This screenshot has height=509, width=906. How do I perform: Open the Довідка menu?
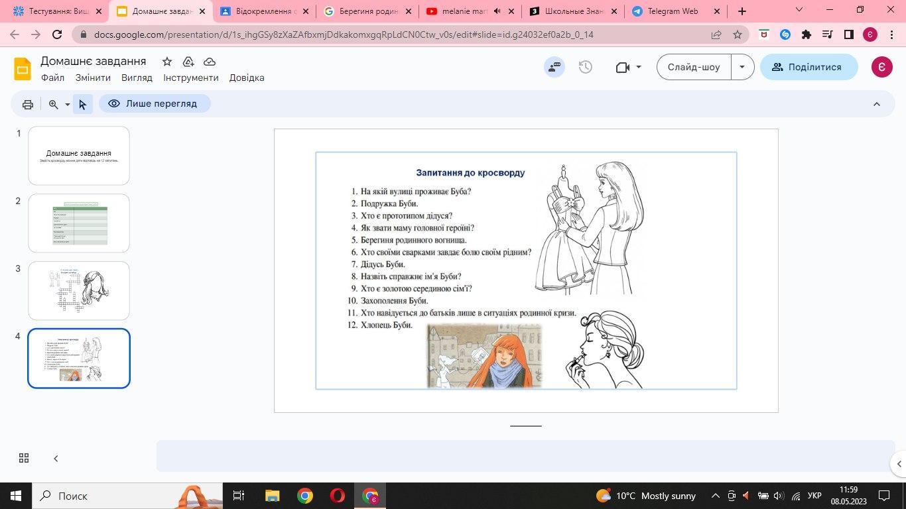tap(247, 78)
